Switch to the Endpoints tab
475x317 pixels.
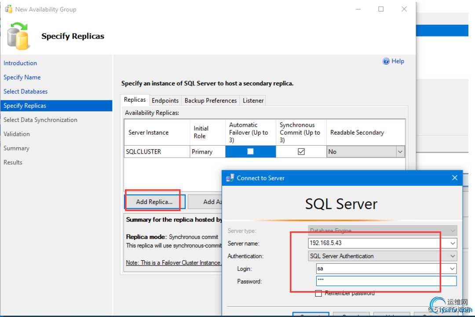click(165, 100)
